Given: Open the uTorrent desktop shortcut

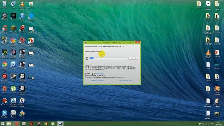Looking at the screenshot, I should 13,90.
